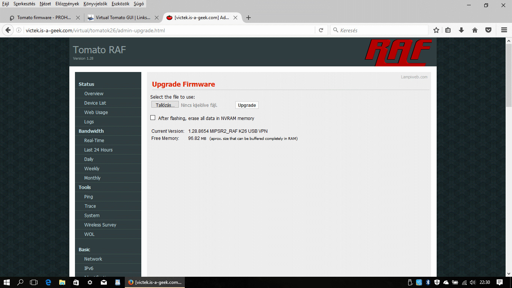Click the Keresés search field

(x=379, y=30)
